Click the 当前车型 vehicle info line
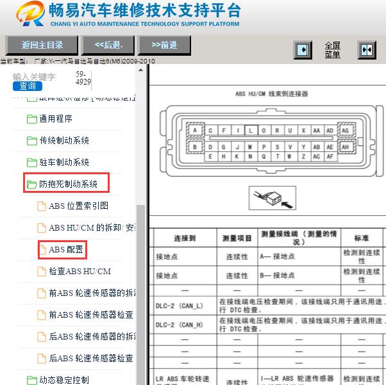The image size is (386, 385). coord(78,61)
